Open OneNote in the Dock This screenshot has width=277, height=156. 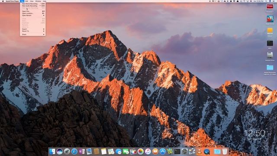pos(82,152)
